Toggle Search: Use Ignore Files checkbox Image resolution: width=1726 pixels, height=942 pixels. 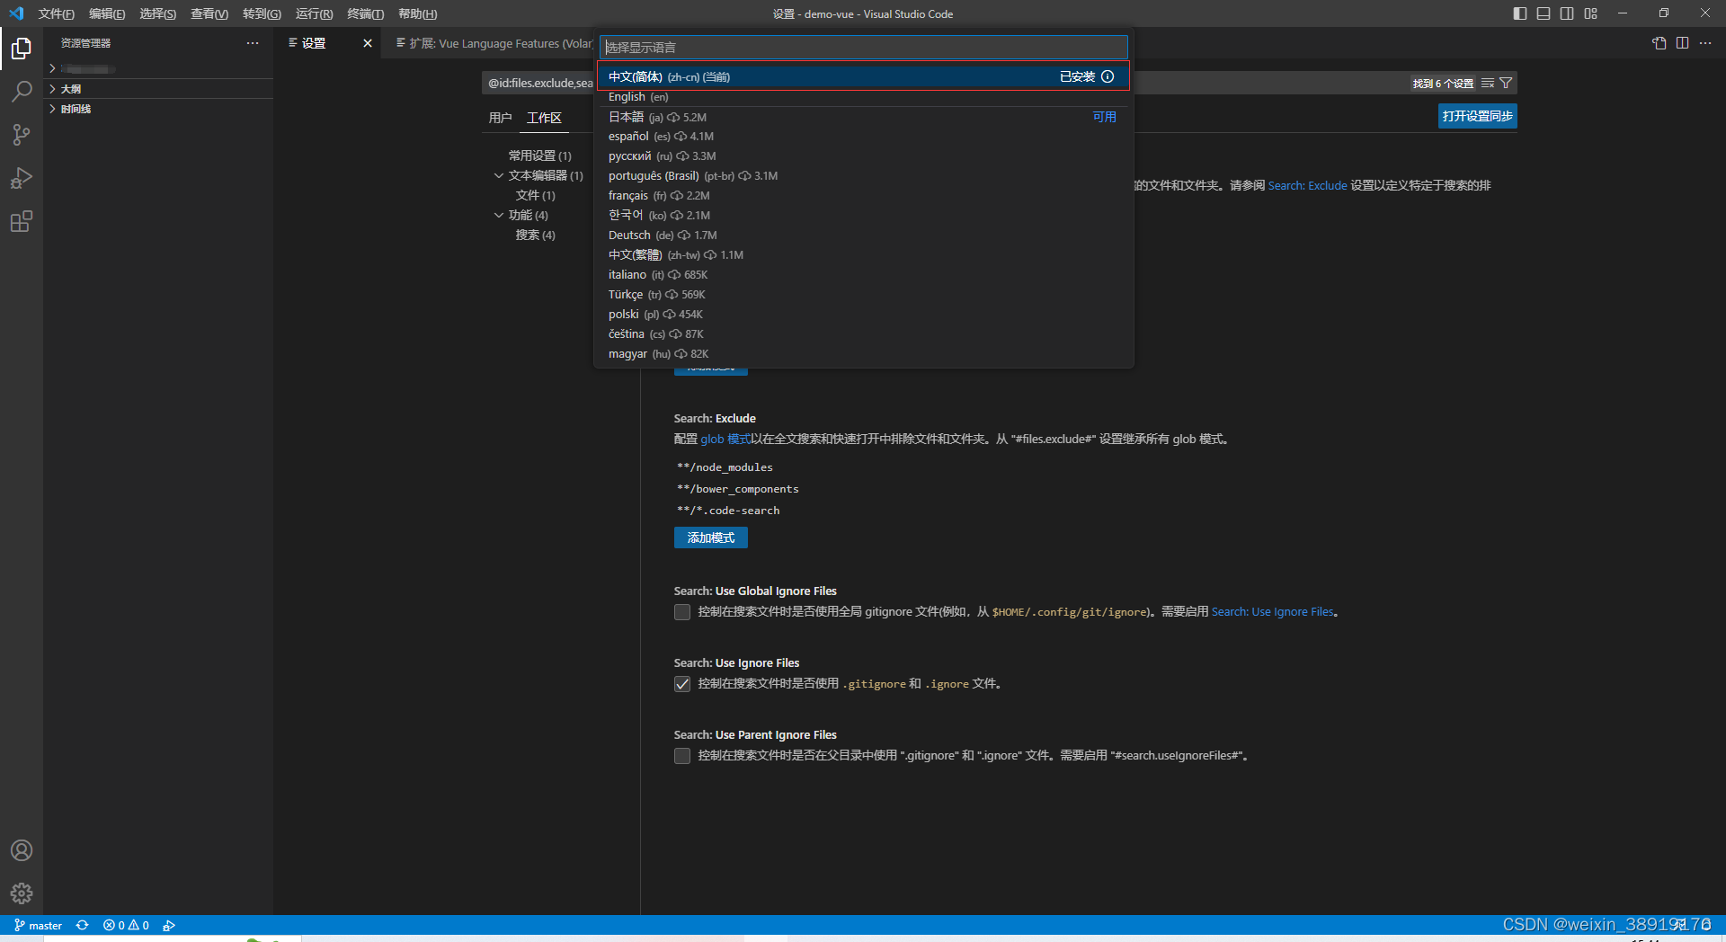682,684
